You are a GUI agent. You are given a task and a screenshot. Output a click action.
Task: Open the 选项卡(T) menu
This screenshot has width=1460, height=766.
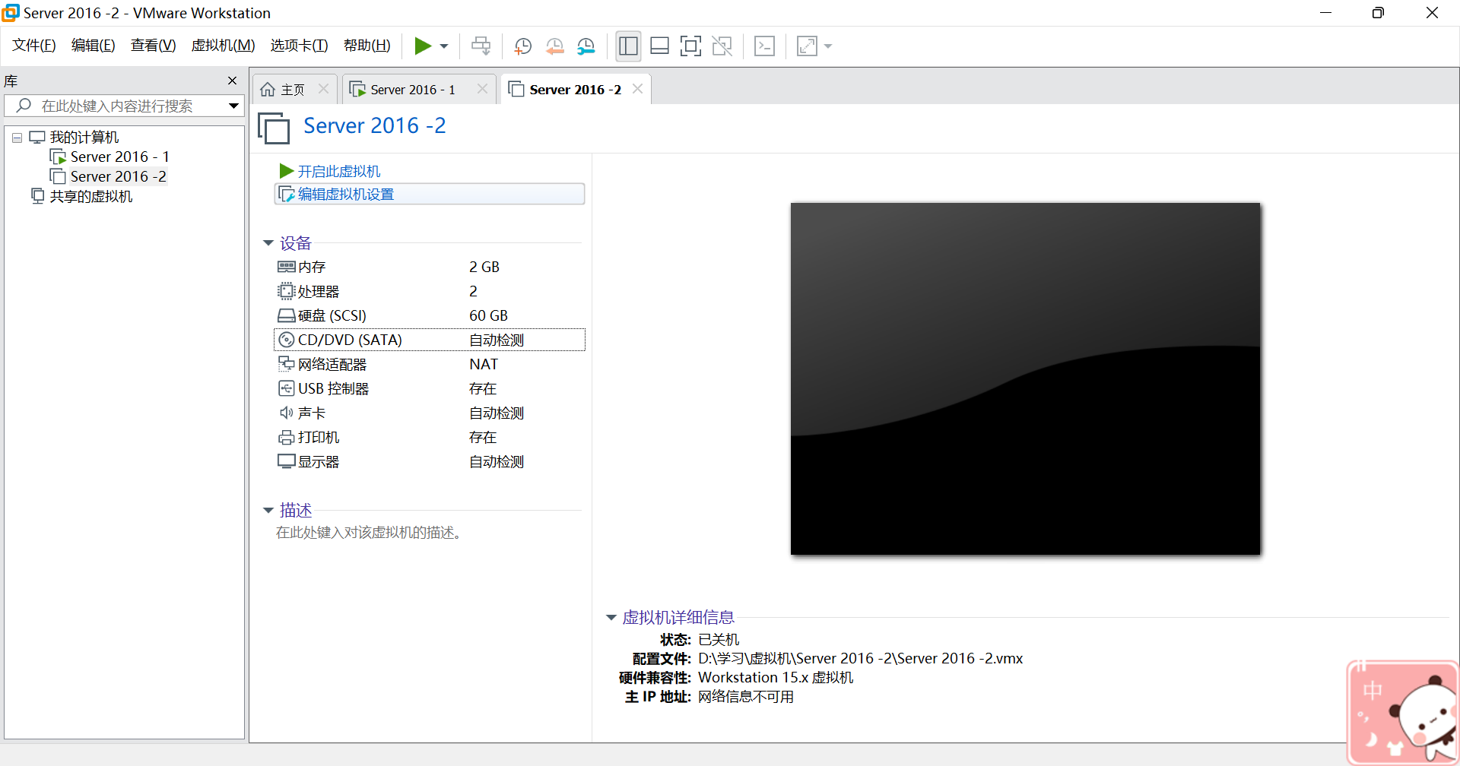click(x=300, y=46)
